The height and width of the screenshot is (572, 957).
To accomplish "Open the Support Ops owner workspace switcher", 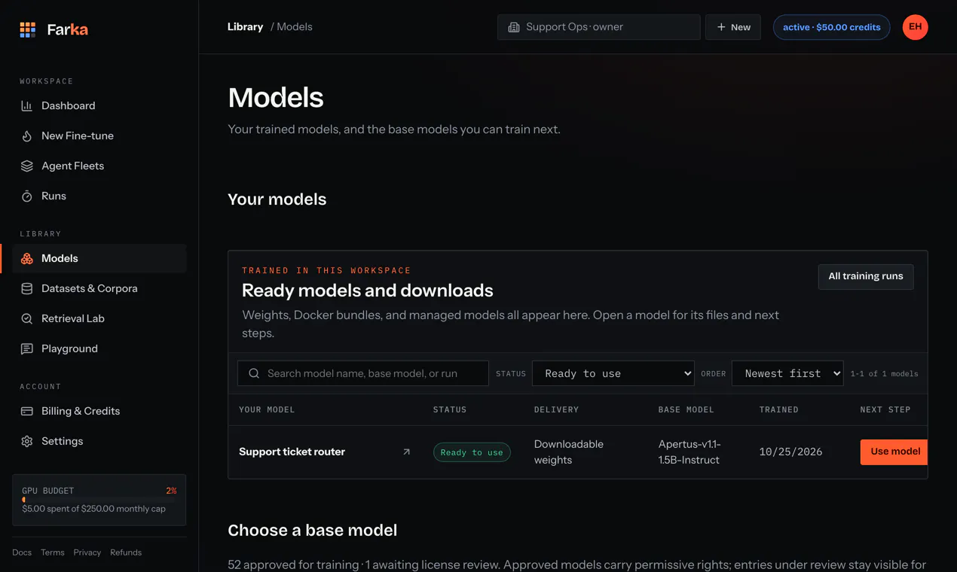I will tap(599, 27).
